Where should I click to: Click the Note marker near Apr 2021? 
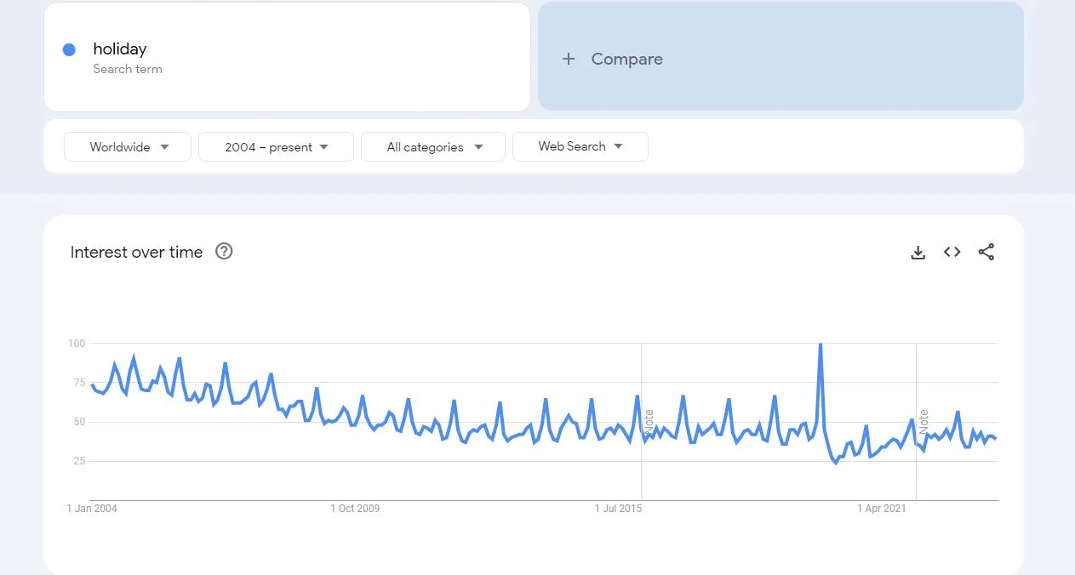923,422
